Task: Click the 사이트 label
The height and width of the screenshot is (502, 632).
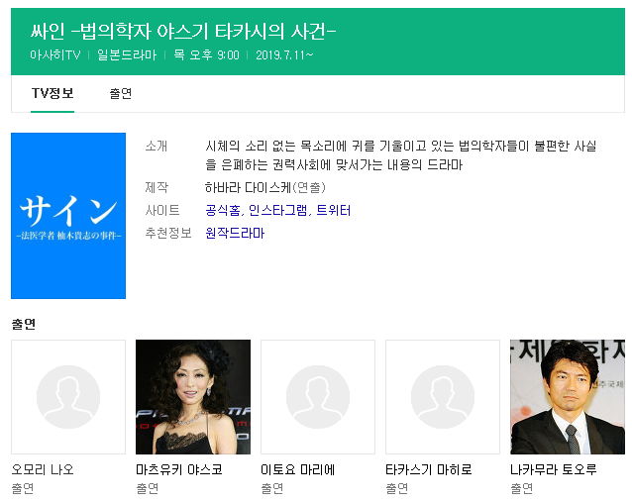Action: (162, 210)
